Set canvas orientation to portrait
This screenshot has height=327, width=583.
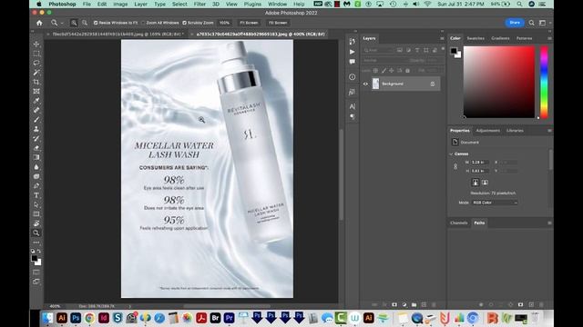coord(476,182)
